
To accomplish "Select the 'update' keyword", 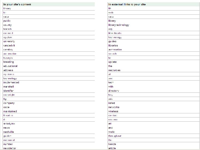I will [112, 62].
